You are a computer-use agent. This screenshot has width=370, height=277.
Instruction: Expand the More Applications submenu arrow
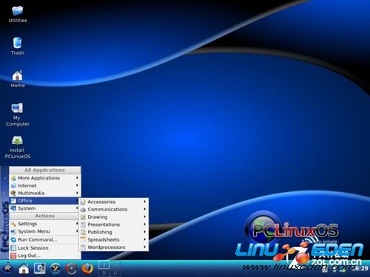tap(77, 177)
